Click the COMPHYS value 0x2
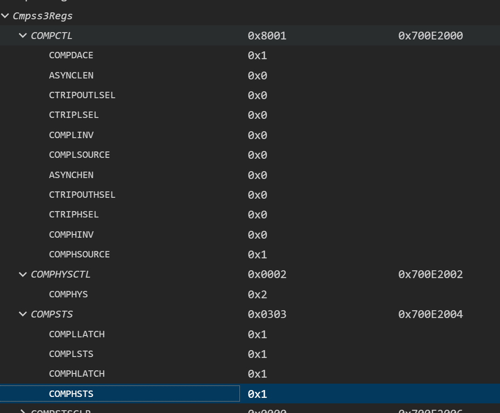Image resolution: width=500 pixels, height=413 pixels. pyautogui.click(x=257, y=295)
